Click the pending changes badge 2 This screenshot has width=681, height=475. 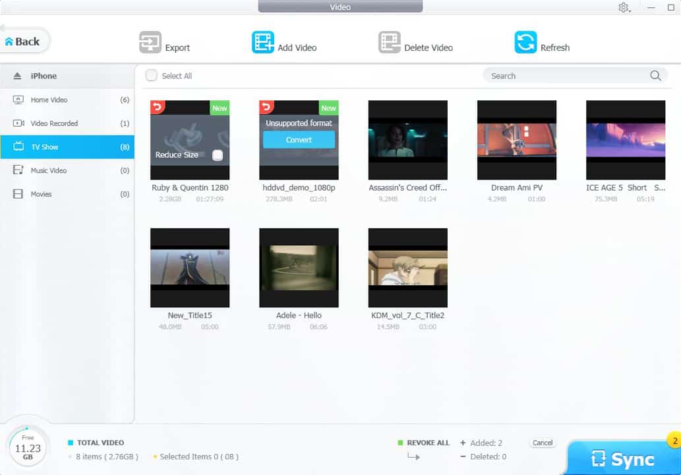pyautogui.click(x=674, y=441)
